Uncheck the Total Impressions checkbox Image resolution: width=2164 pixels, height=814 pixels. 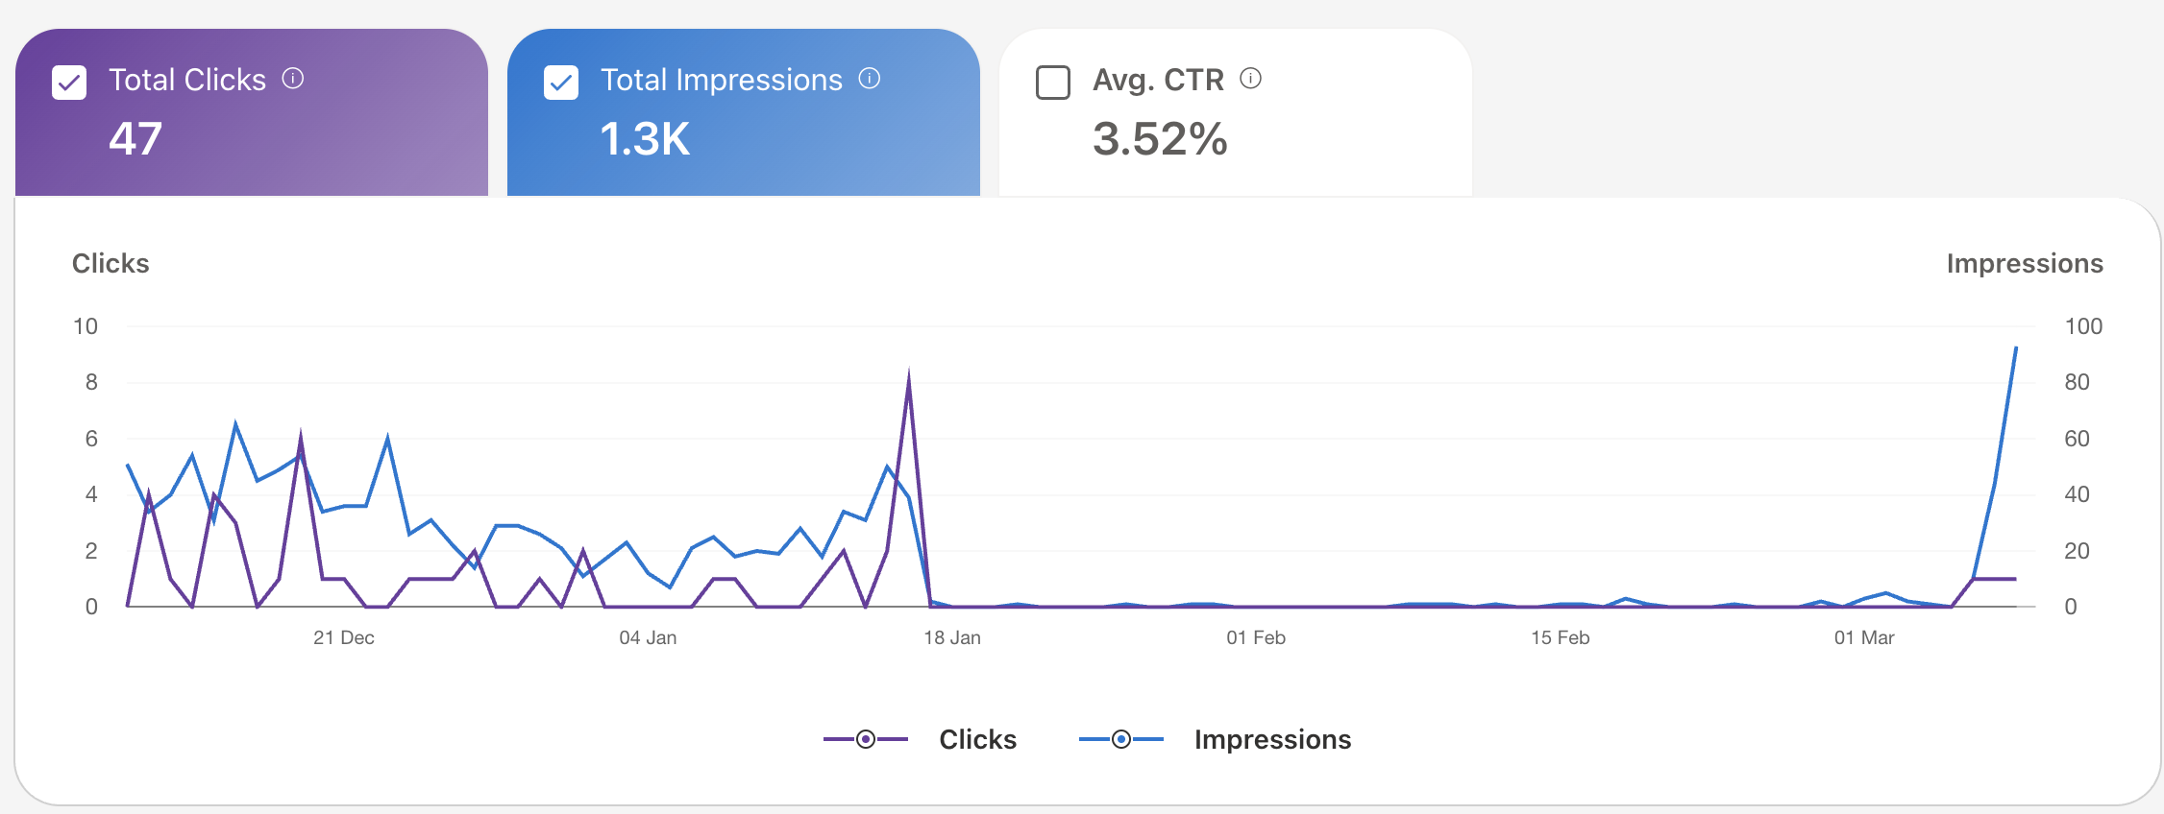tap(561, 83)
